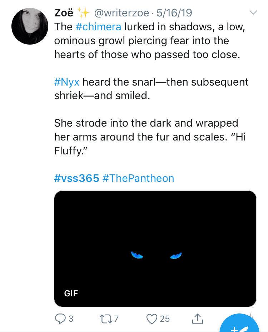Play the glowing blue eyes GIF

(155, 249)
